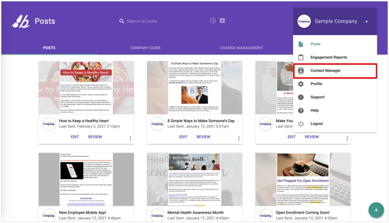Click the green plus floating button
This screenshot has width=389, height=223.
click(x=376, y=210)
